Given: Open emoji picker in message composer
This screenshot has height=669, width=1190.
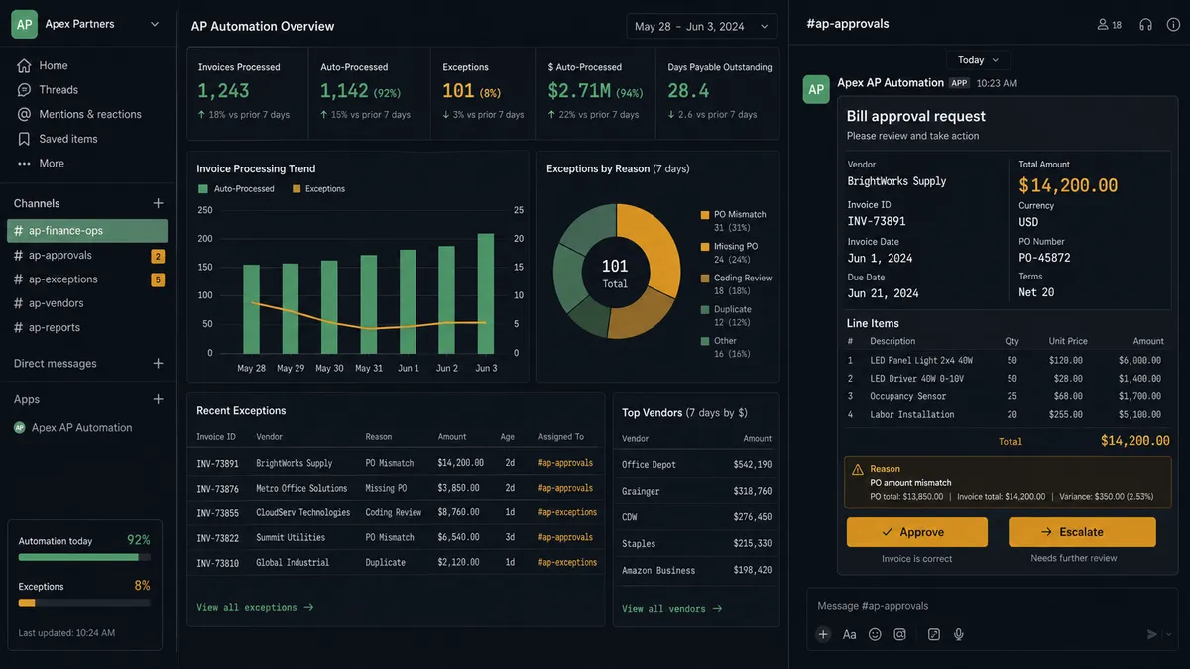Looking at the screenshot, I should pyautogui.click(x=875, y=634).
